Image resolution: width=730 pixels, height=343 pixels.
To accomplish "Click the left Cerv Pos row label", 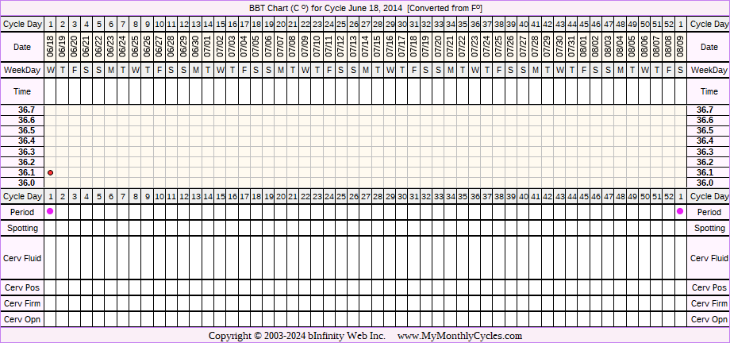I will click(x=22, y=287).
